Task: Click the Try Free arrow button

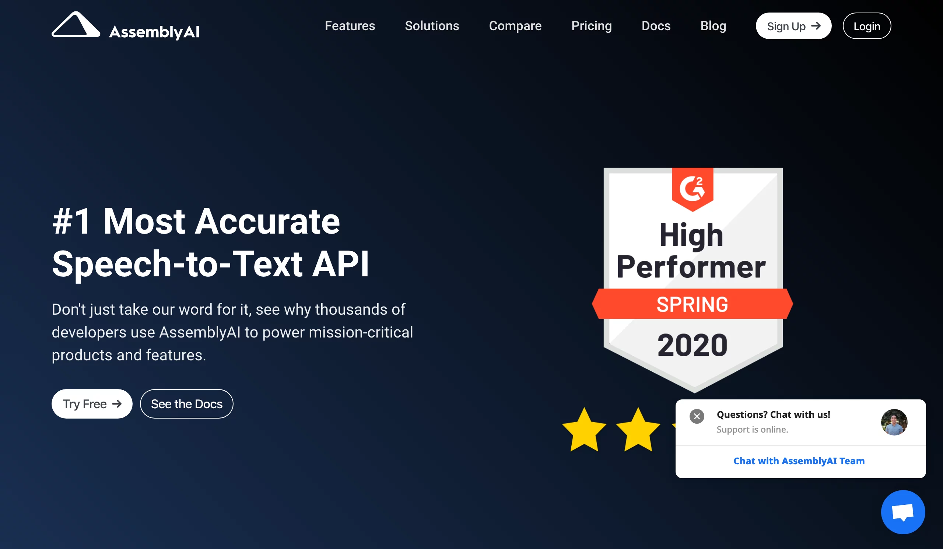Action: (91, 403)
